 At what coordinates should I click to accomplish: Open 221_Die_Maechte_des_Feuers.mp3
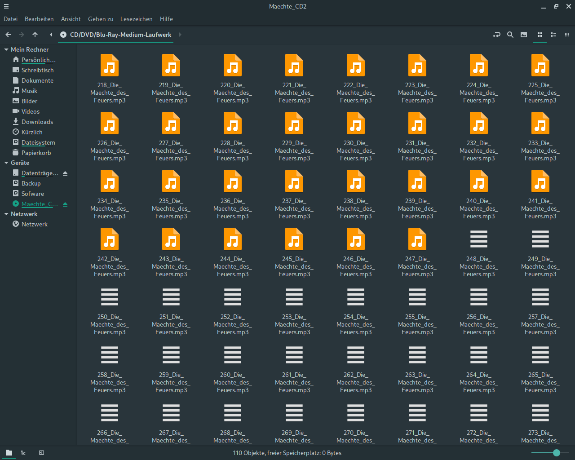point(294,65)
